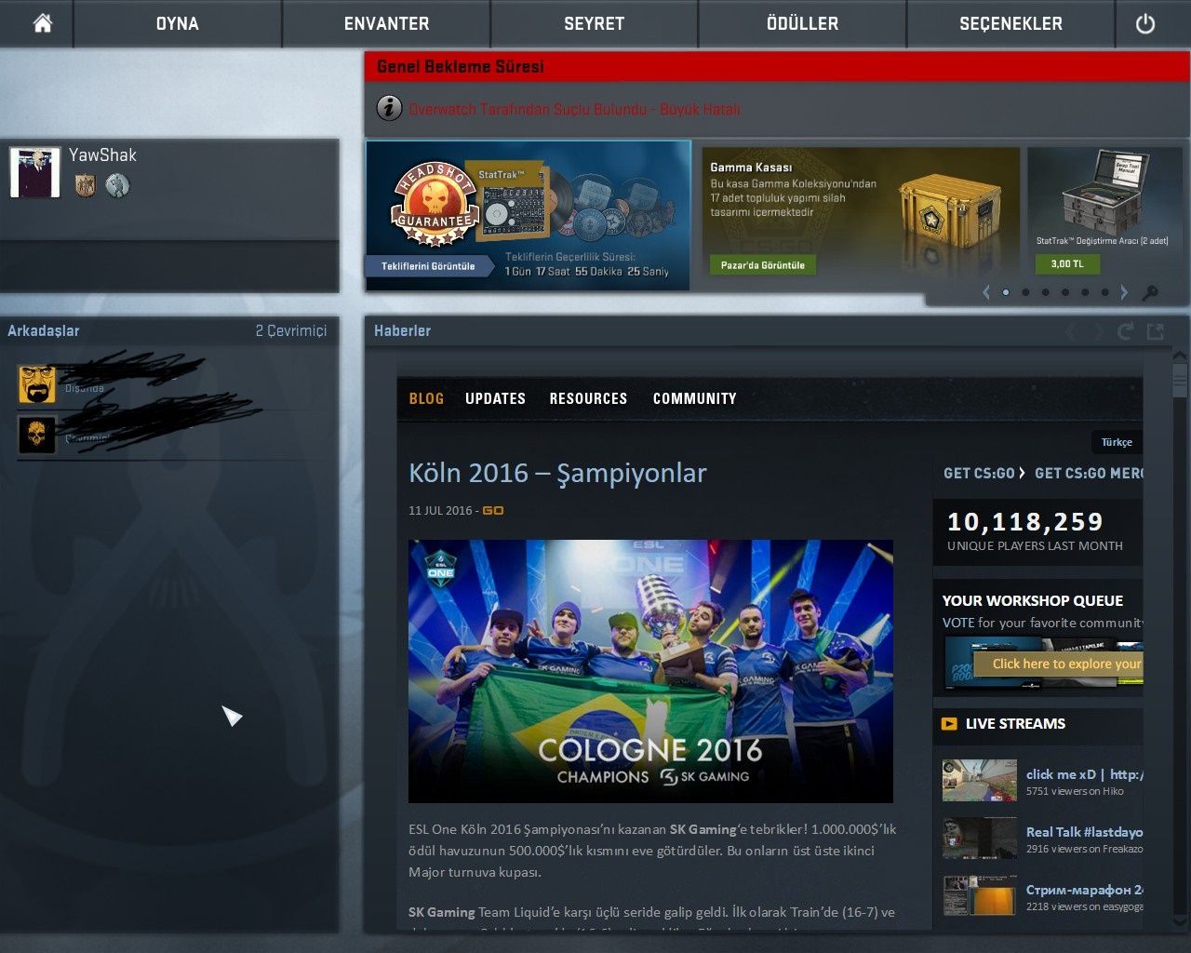Screen dimensions: 1191x953
Task: Click the LIVE STREAMS play icon
Action: pyautogui.click(x=949, y=723)
